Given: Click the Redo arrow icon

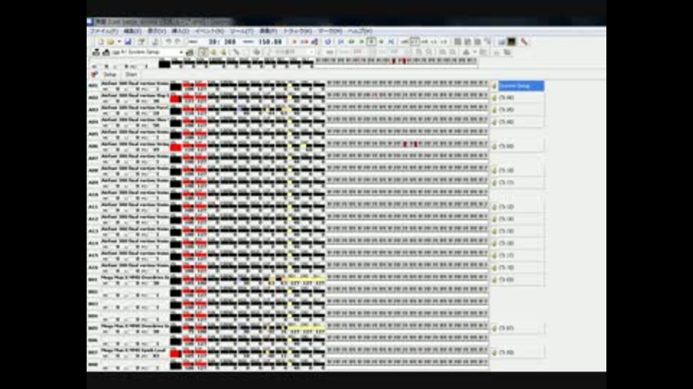Looking at the screenshot, I should (x=178, y=42).
